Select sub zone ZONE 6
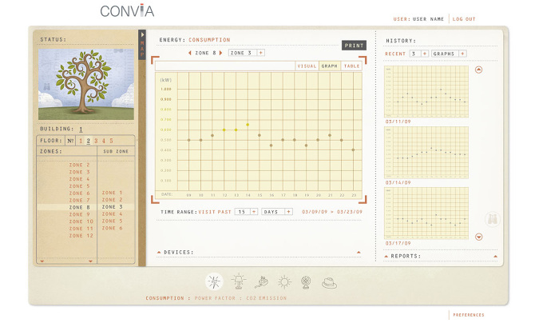 coord(112,228)
